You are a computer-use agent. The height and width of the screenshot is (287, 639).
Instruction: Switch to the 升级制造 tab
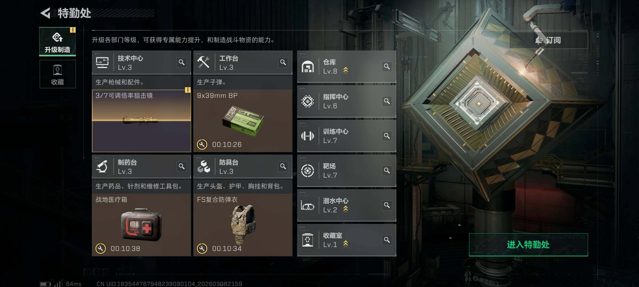[x=58, y=41]
